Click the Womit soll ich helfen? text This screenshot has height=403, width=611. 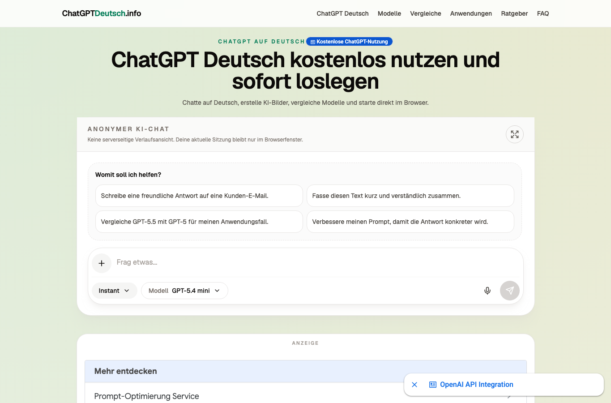pos(128,175)
